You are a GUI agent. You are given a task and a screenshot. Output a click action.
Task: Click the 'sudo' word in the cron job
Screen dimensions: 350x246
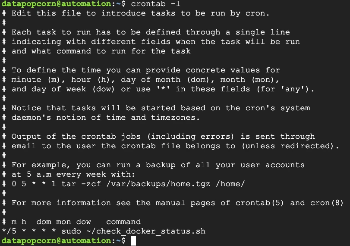tap(71, 231)
